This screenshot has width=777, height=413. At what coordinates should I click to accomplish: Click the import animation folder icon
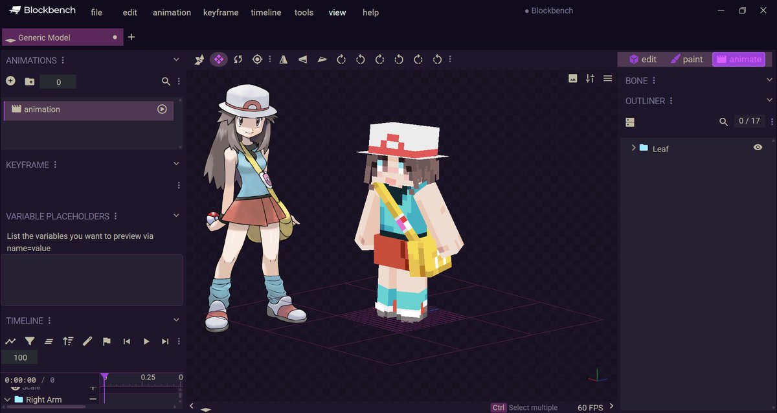coord(30,82)
